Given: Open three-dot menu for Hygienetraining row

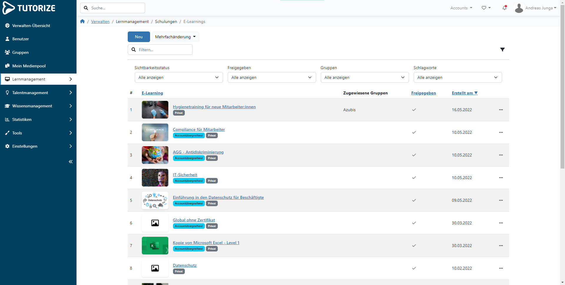Looking at the screenshot, I should click(x=501, y=110).
